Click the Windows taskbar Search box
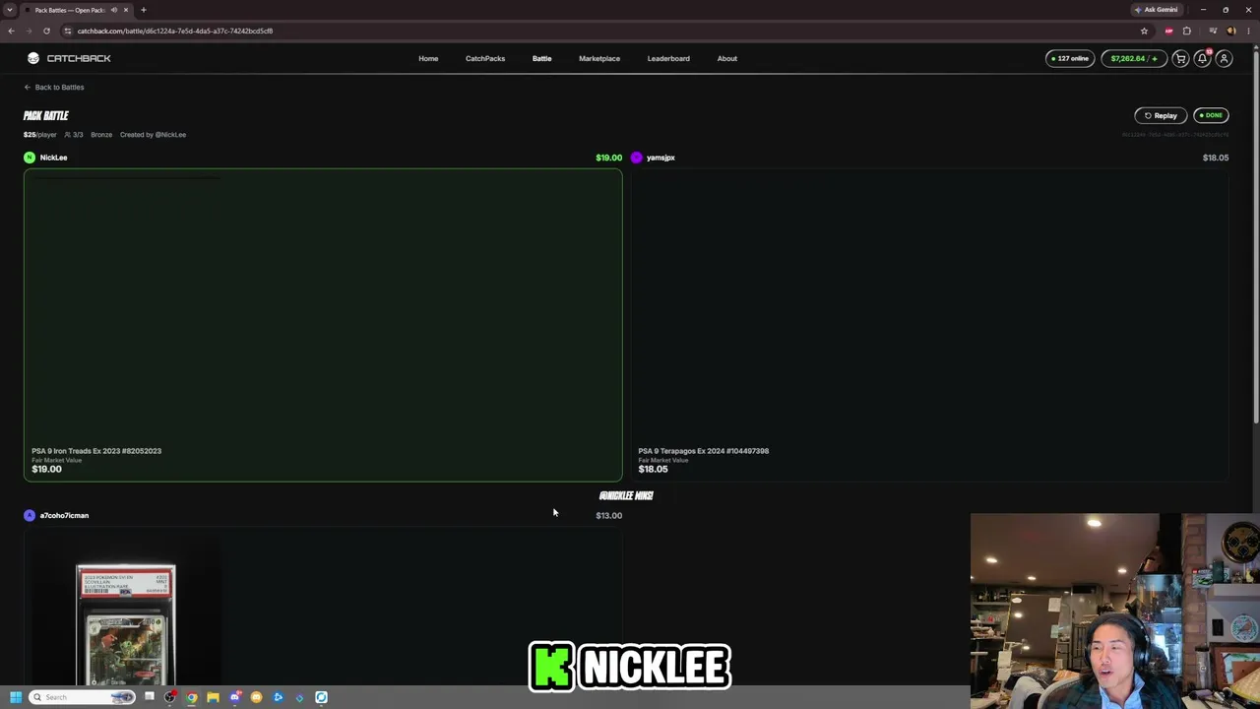Viewport: 1260px width, 709px height. click(x=81, y=697)
